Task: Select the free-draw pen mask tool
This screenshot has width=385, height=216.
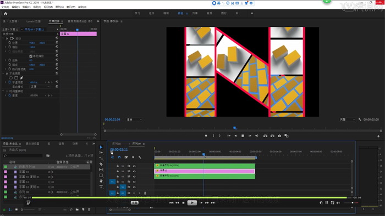Action: tap(21, 78)
